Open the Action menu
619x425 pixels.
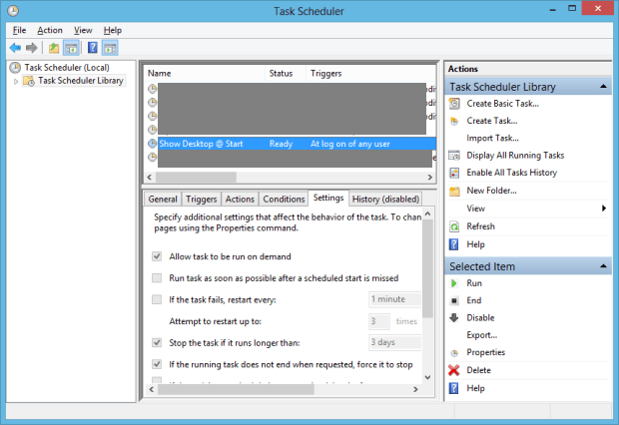tap(50, 30)
